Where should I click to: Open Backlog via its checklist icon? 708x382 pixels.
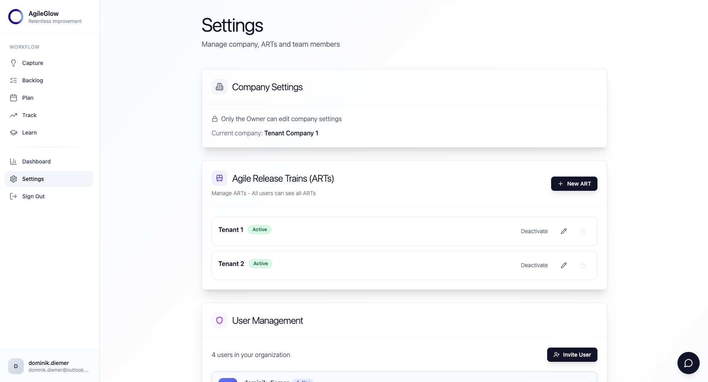click(13, 80)
